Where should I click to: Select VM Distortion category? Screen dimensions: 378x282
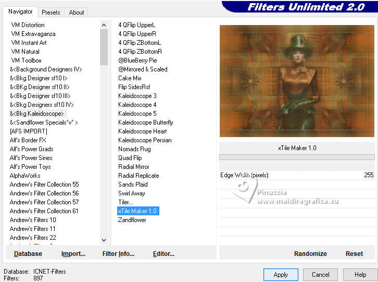[28, 25]
